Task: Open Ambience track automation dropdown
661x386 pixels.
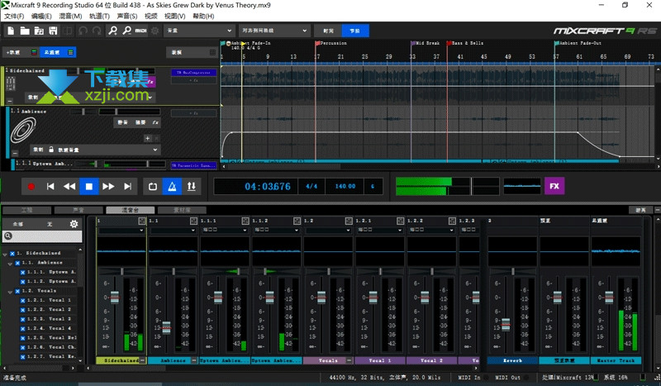Action: coord(95,150)
